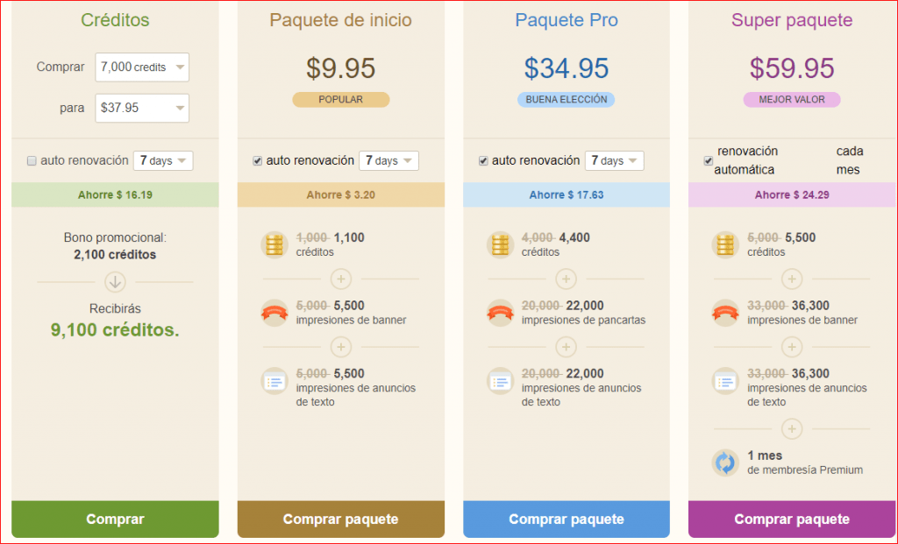Open the $37.95 price dropdown
The image size is (898, 544).
pos(142,109)
